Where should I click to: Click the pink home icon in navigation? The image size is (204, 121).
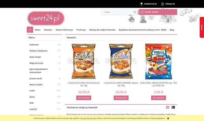pos(30,30)
